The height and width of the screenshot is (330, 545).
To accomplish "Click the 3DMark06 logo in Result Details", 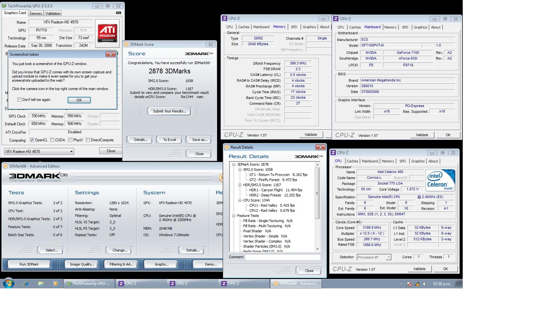I will tap(309, 156).
